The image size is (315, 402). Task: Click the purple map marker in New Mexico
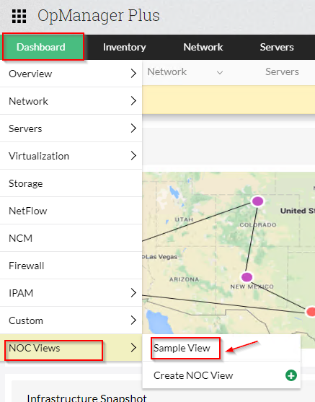(247, 277)
